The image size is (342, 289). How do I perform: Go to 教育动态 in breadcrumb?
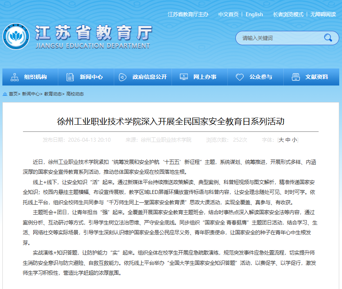pyautogui.click(x=53, y=94)
